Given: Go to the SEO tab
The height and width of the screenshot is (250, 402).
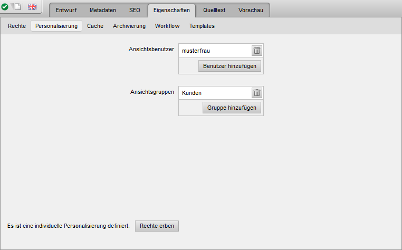Looking at the screenshot, I should [135, 10].
